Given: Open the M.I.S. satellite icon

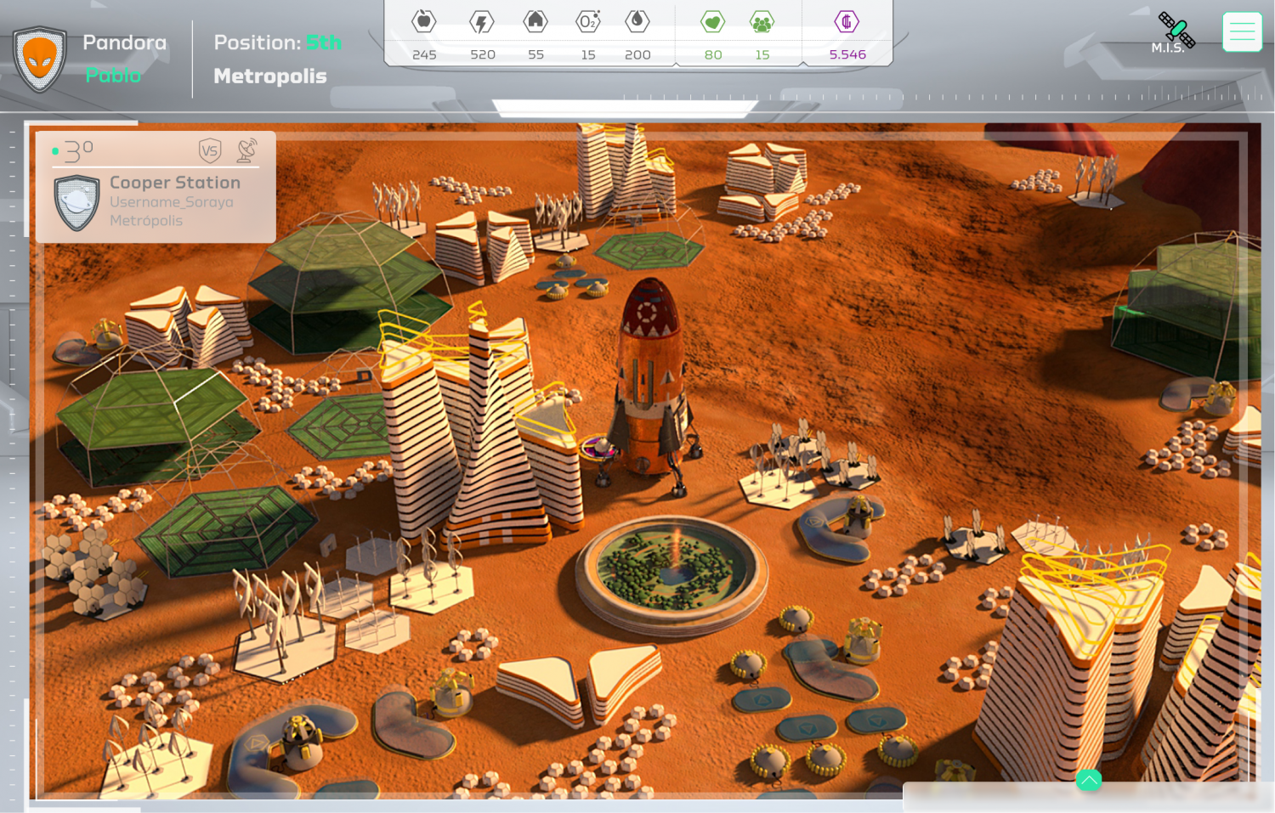Looking at the screenshot, I should click(x=1176, y=32).
